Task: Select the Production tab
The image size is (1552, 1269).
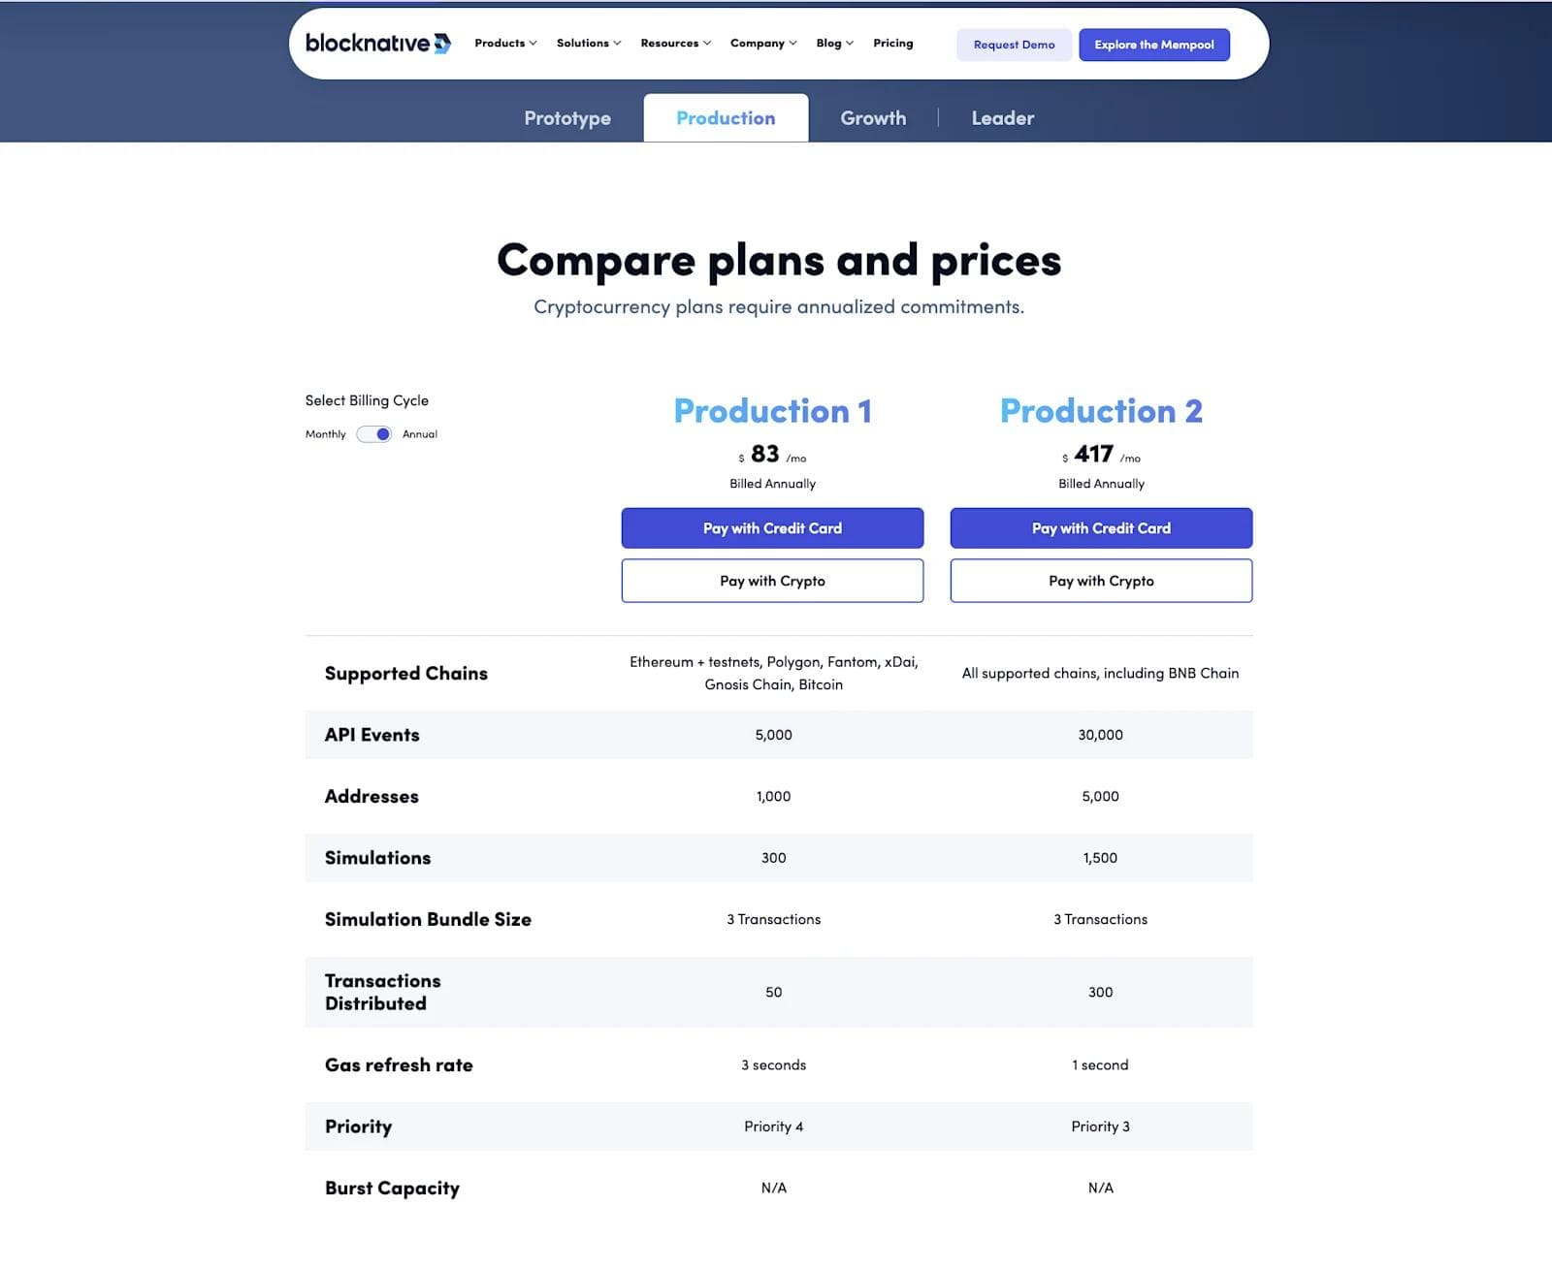Action: 726,117
